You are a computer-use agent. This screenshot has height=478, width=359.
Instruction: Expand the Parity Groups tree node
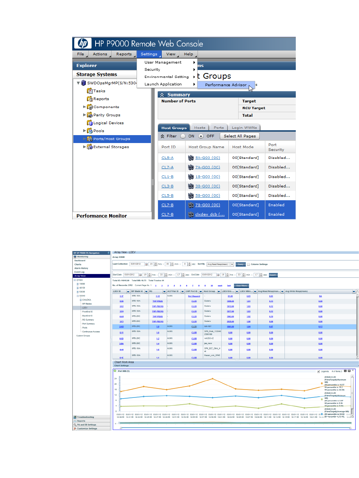click(84, 115)
